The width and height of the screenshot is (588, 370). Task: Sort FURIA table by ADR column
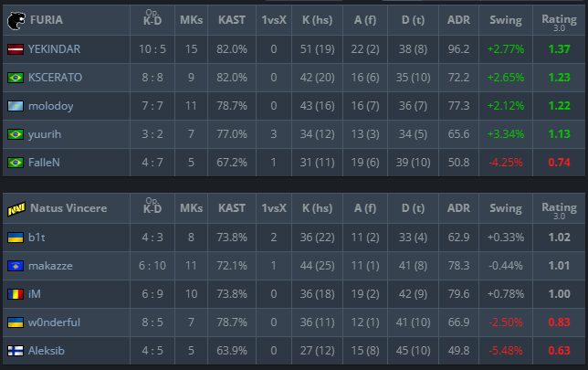460,19
